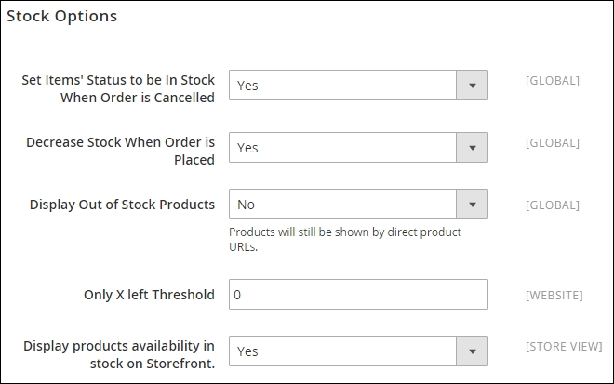
Task: Click the Stock Options section heading
Action: click(x=62, y=17)
